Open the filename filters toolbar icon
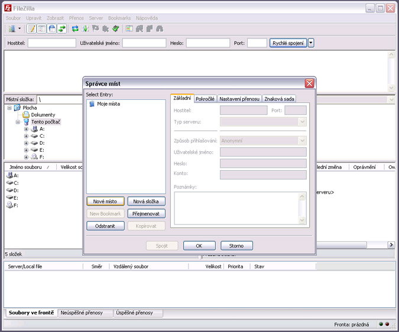 (x=129, y=29)
